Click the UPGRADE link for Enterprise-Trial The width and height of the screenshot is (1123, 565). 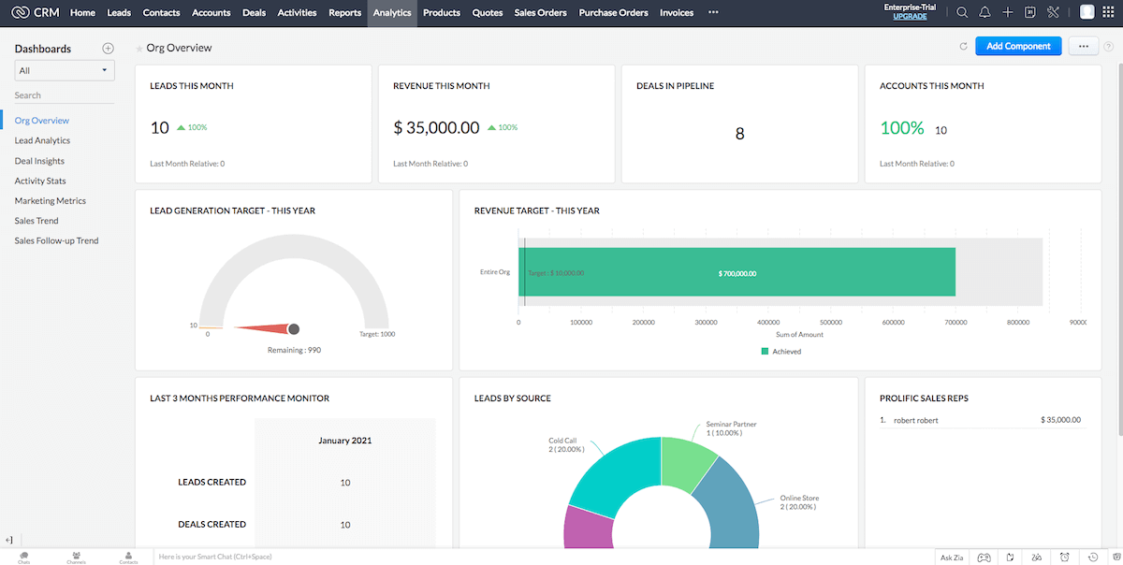tap(909, 16)
